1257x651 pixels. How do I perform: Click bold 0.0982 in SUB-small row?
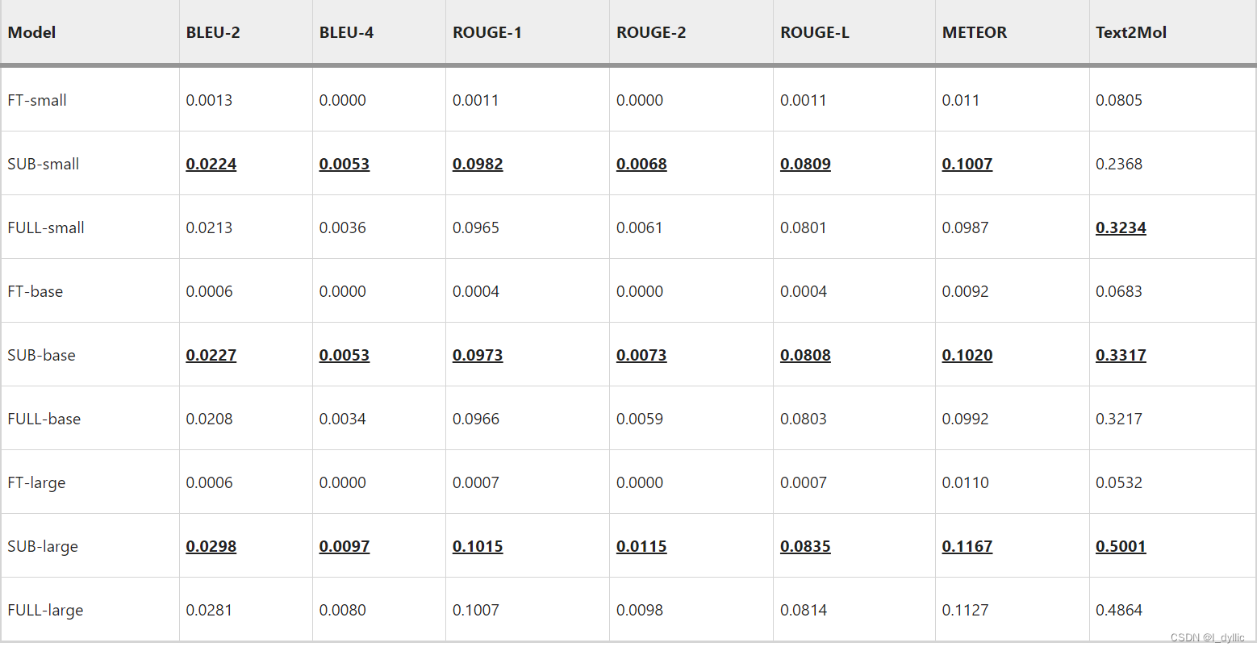478,164
